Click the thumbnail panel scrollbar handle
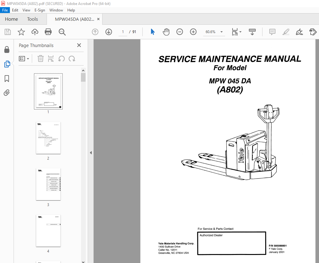The image size is (319, 263). pos(83,77)
